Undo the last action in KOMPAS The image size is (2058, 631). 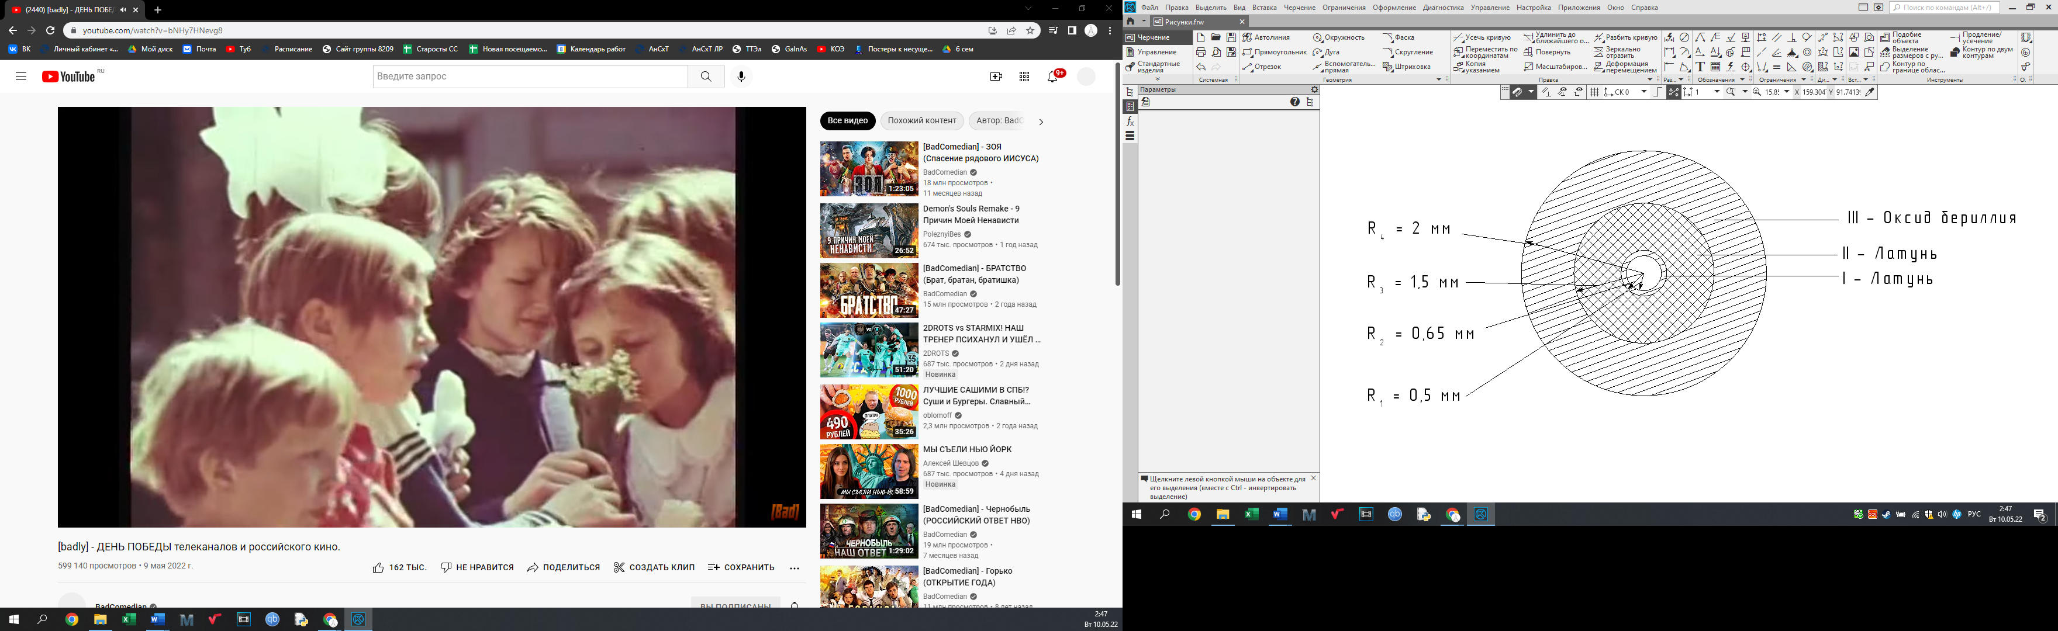pyautogui.click(x=1201, y=67)
